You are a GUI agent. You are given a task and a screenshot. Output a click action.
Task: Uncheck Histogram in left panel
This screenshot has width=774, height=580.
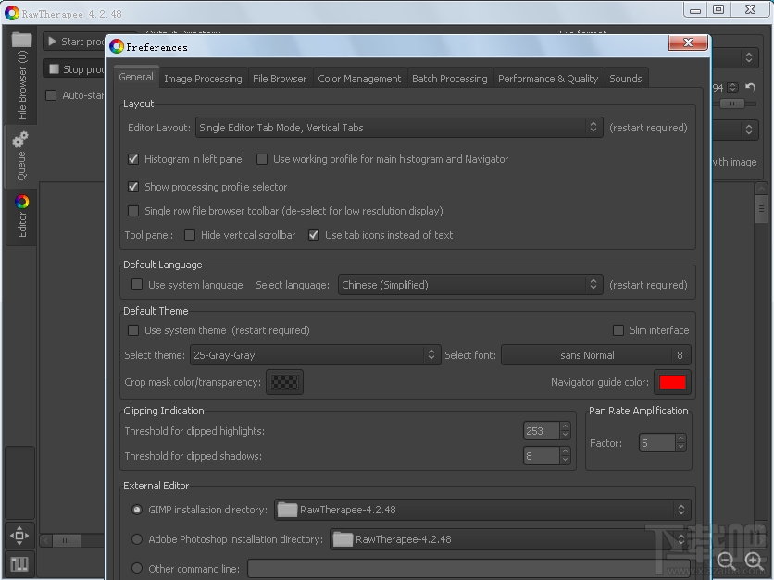tap(133, 159)
